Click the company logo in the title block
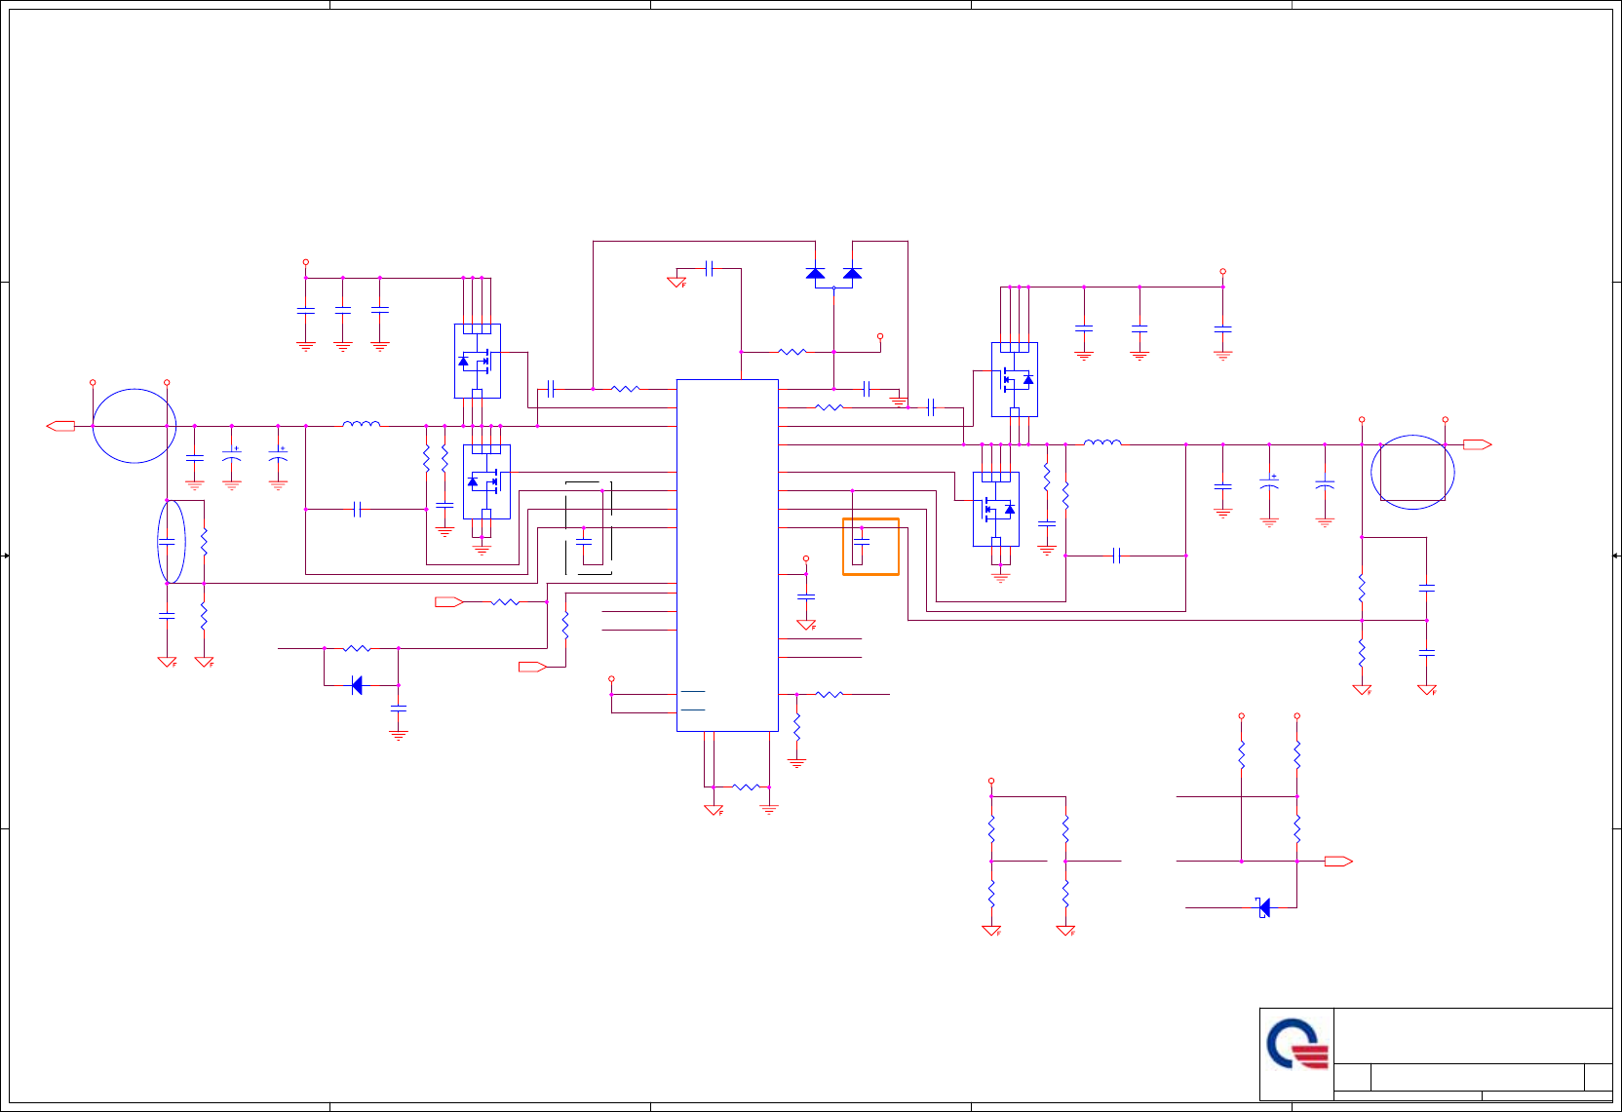The image size is (1622, 1112). point(1297,1044)
